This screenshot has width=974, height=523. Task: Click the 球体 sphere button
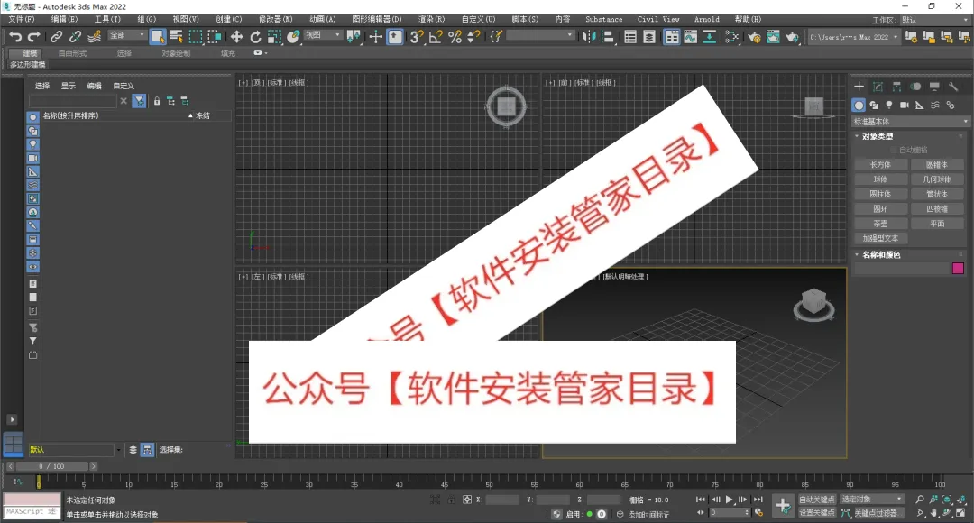coord(880,179)
